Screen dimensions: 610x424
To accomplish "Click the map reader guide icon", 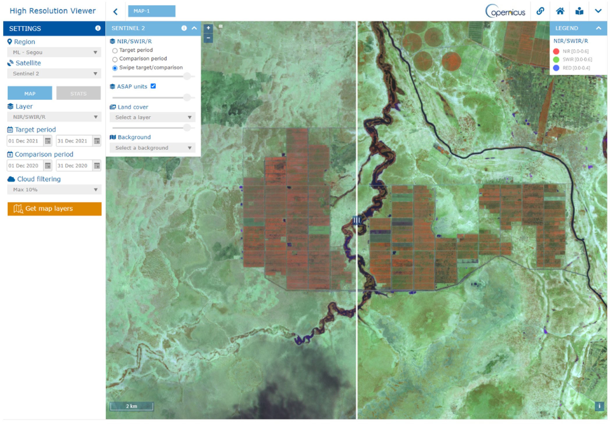I will (579, 11).
